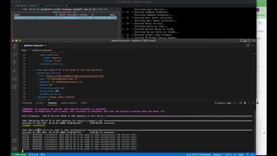Click the highlighted pod row in k9s

click(65, 18)
